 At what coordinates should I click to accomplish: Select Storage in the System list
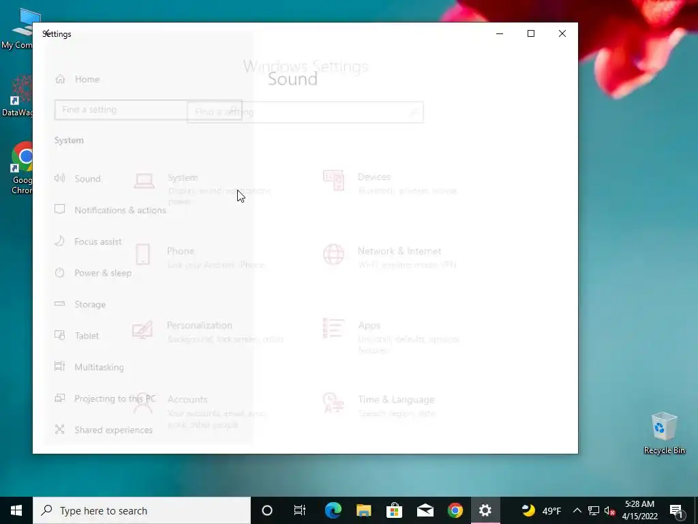pyautogui.click(x=80, y=304)
